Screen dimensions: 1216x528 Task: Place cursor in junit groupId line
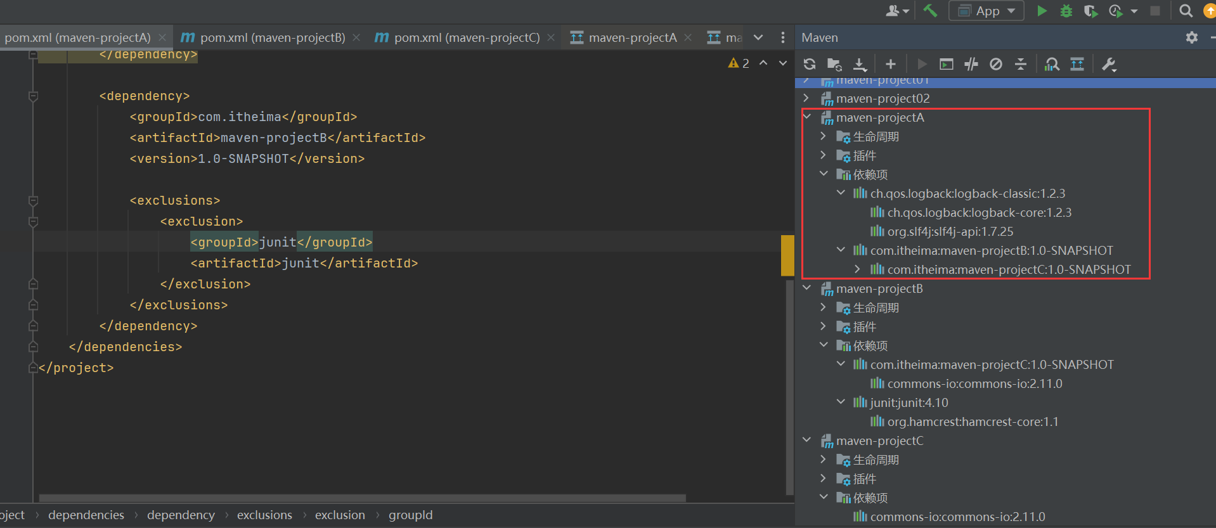pos(281,242)
